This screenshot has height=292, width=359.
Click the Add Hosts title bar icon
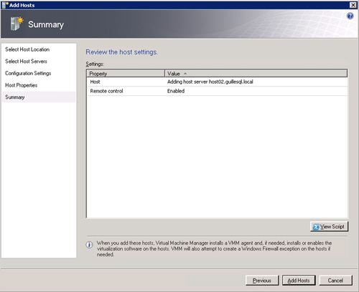pos(5,5)
